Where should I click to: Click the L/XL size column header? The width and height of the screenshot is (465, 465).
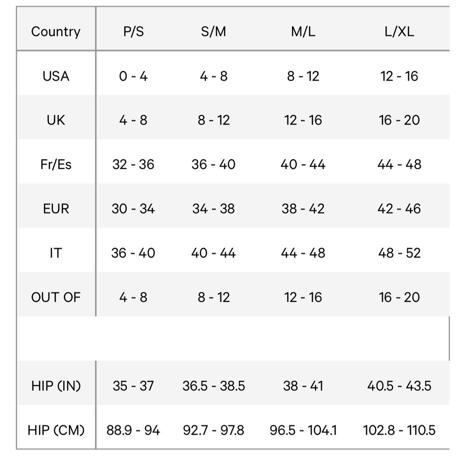tap(399, 32)
